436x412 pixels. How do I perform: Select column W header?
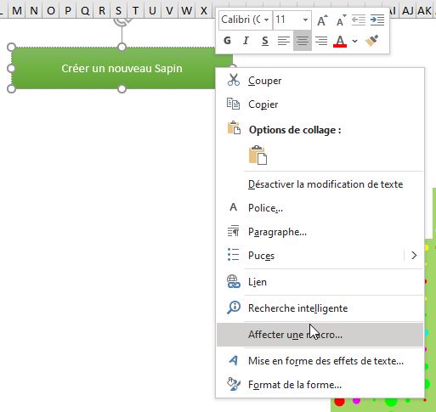pos(186,11)
